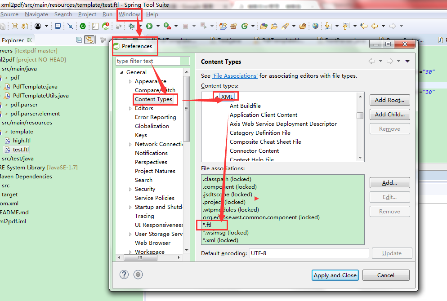Close the Explorer view tab

[x=29, y=40]
